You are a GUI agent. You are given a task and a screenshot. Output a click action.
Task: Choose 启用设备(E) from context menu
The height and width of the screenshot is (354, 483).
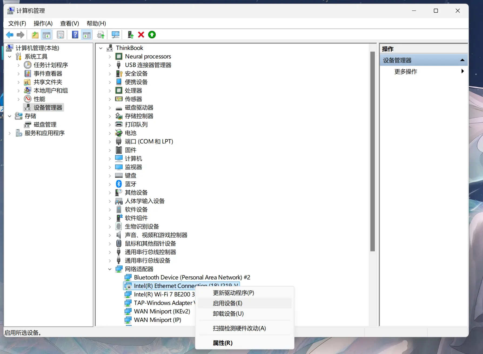tap(227, 303)
